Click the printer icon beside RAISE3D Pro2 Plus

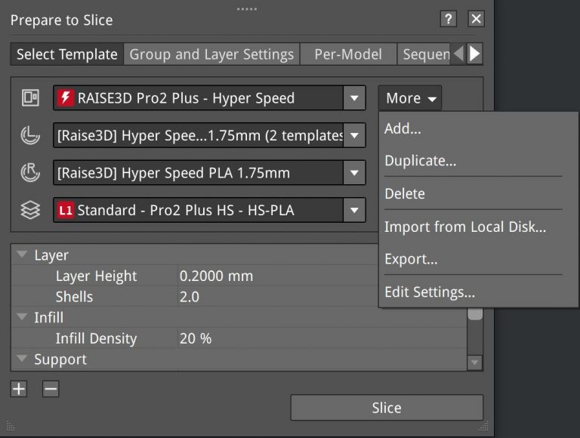click(x=30, y=98)
